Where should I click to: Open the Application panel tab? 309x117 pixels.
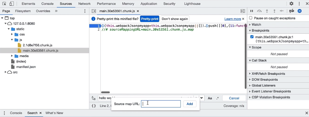pos(149,4)
